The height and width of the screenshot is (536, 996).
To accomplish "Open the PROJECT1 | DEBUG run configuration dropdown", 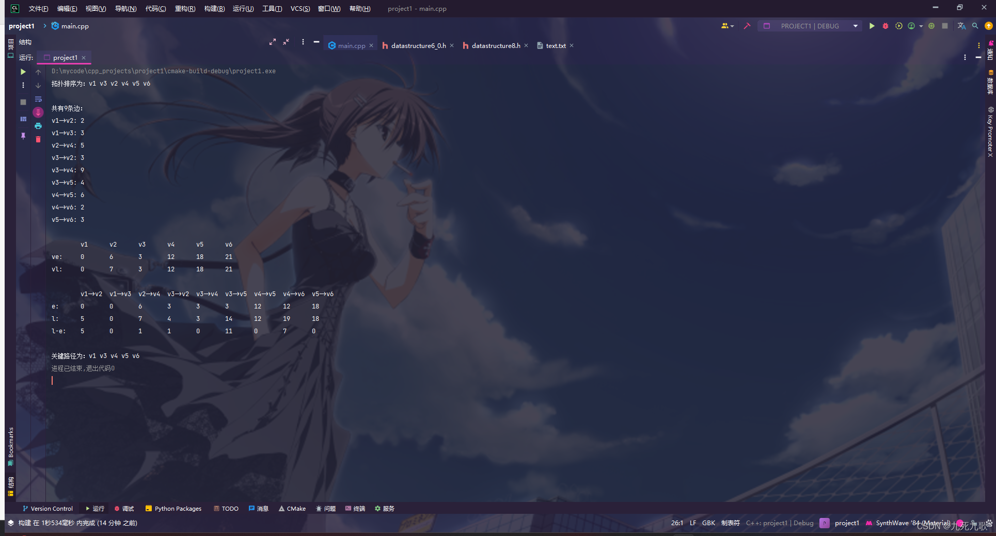I will point(810,26).
